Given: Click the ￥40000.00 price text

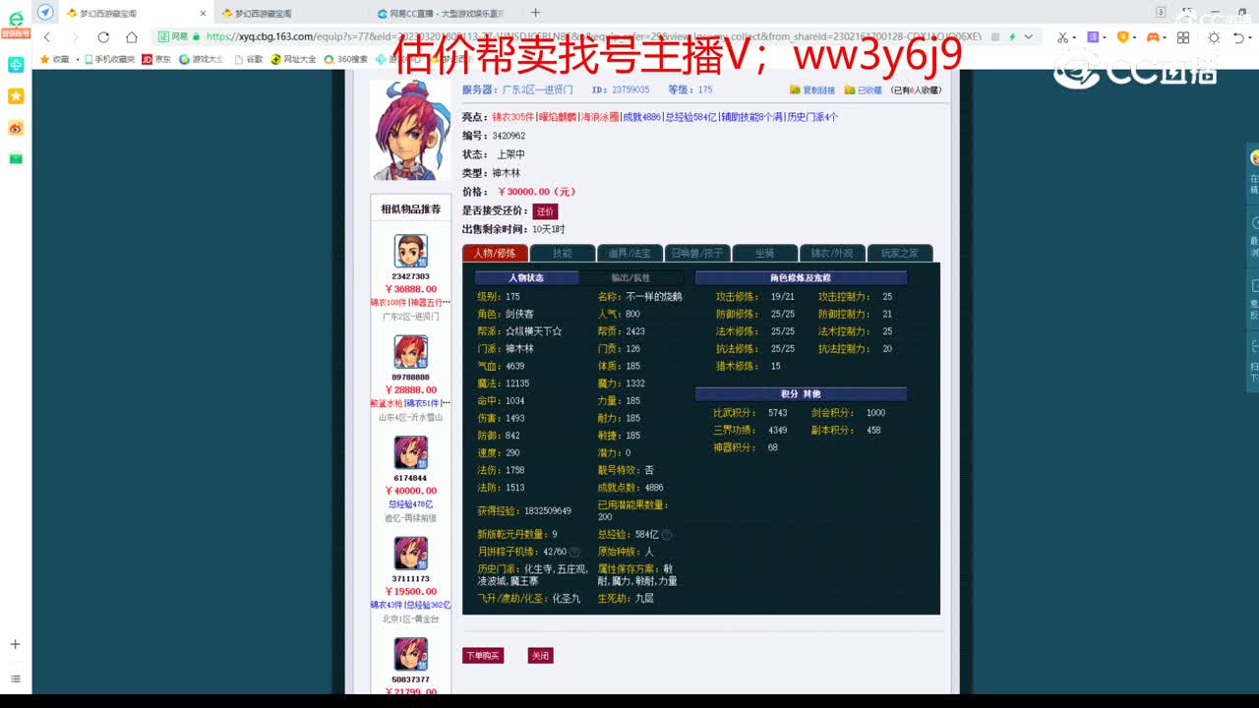Looking at the screenshot, I should (x=411, y=491).
